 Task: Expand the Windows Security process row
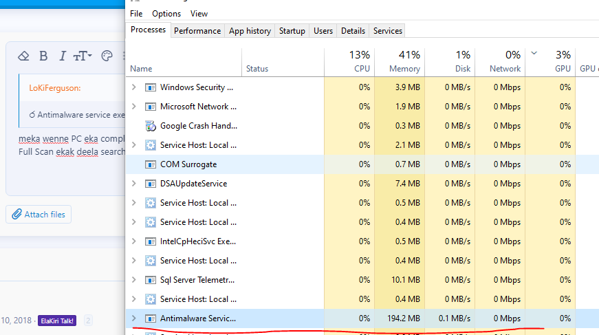pyautogui.click(x=134, y=87)
